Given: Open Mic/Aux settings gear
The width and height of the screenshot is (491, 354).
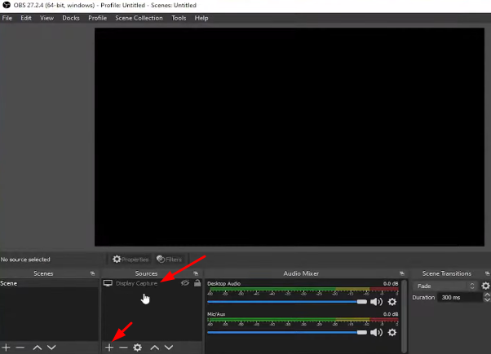Looking at the screenshot, I should [392, 333].
